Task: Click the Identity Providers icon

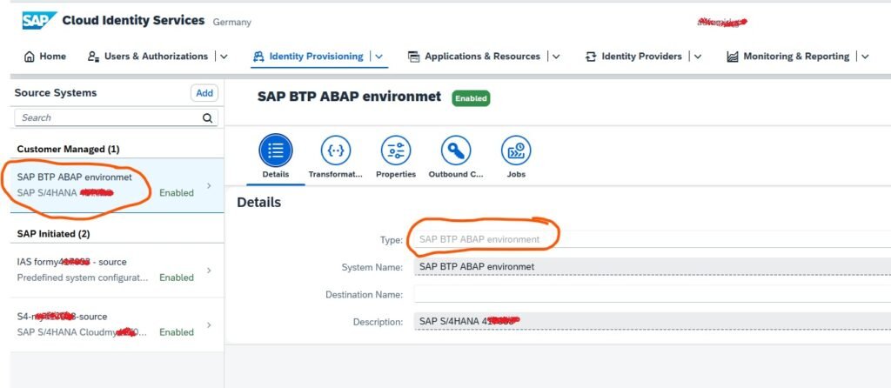Action: tap(591, 57)
